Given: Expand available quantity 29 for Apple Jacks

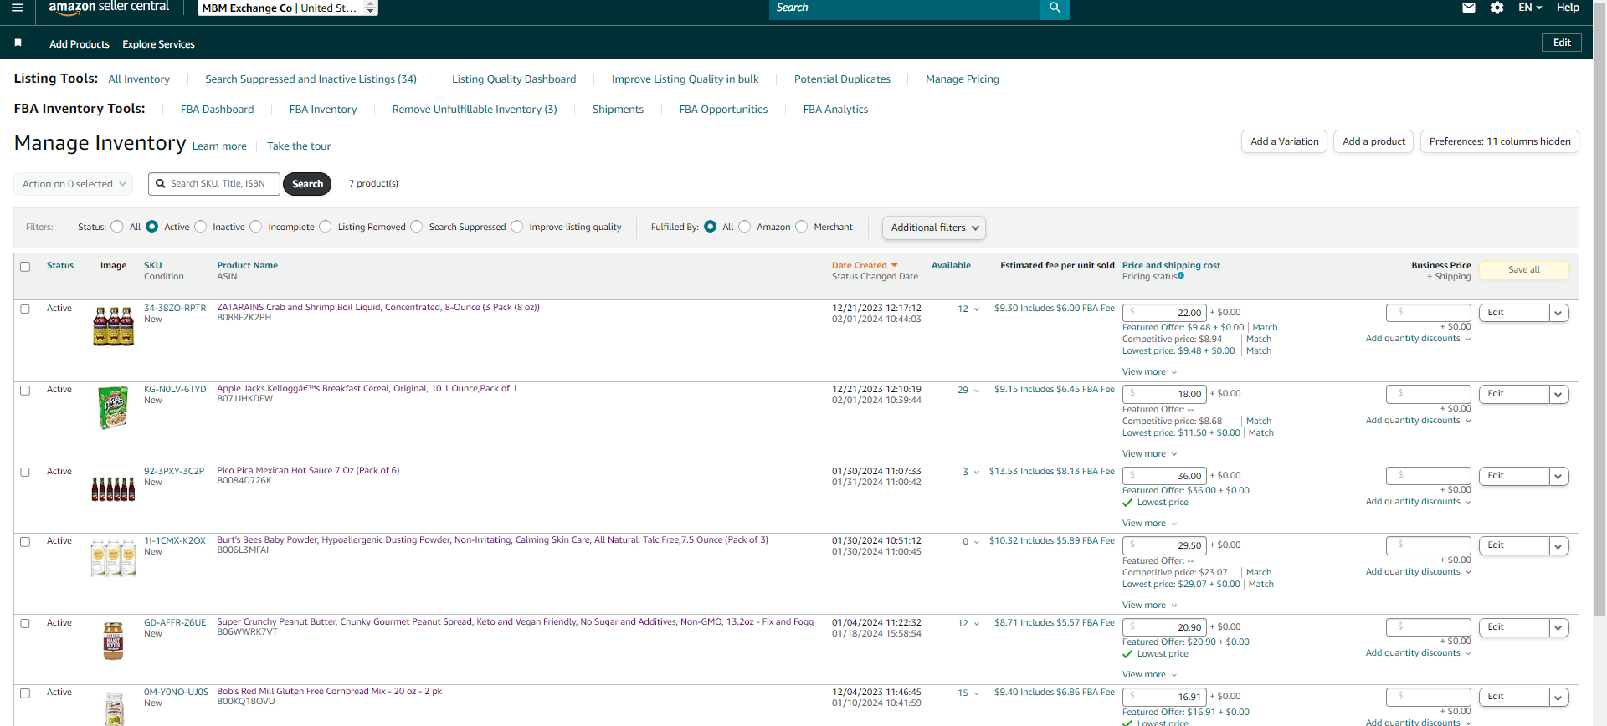Looking at the screenshot, I should [x=968, y=391].
